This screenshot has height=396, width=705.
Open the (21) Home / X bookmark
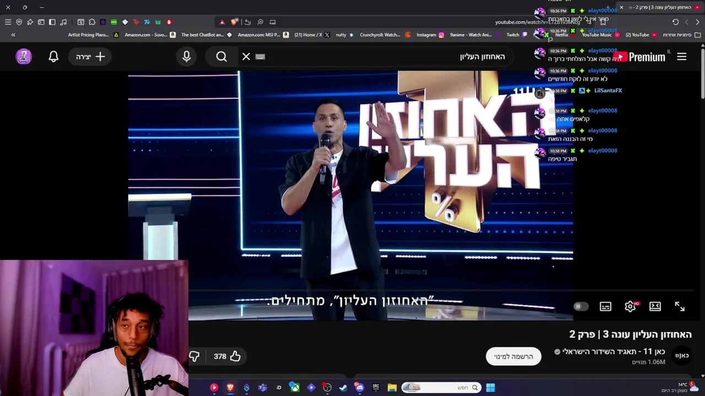click(312, 35)
